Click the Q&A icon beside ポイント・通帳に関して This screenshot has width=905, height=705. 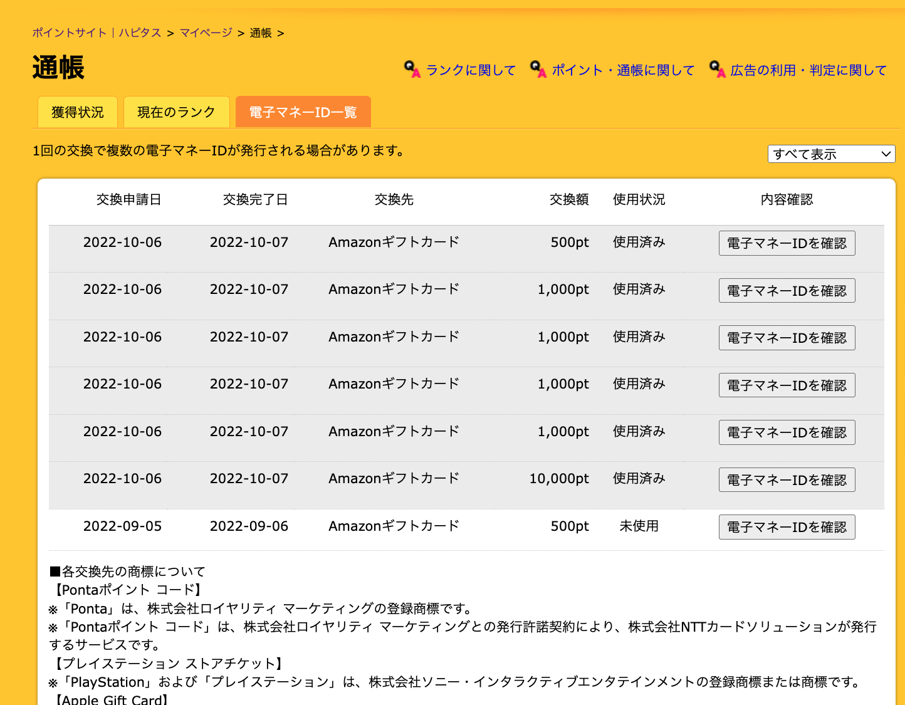click(538, 70)
